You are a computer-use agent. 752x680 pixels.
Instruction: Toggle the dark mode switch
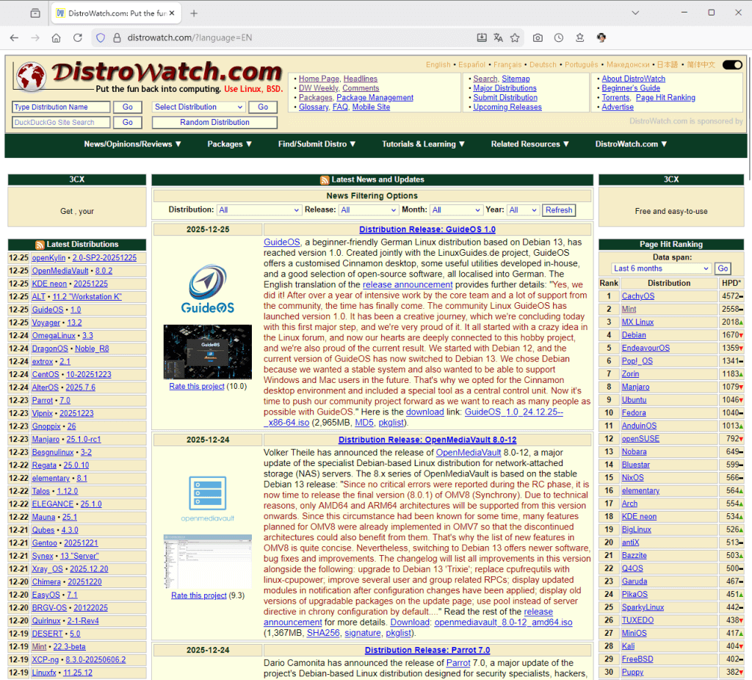point(732,65)
